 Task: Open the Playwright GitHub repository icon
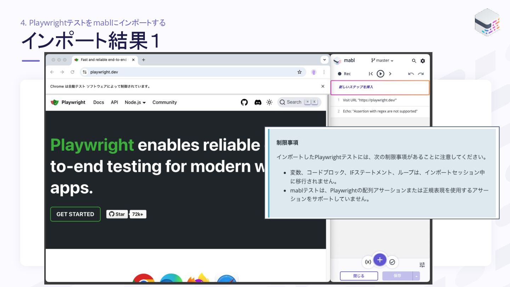click(x=244, y=102)
